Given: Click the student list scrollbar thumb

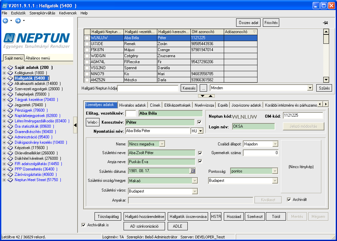Looking at the screenshot, I should coord(326,39).
